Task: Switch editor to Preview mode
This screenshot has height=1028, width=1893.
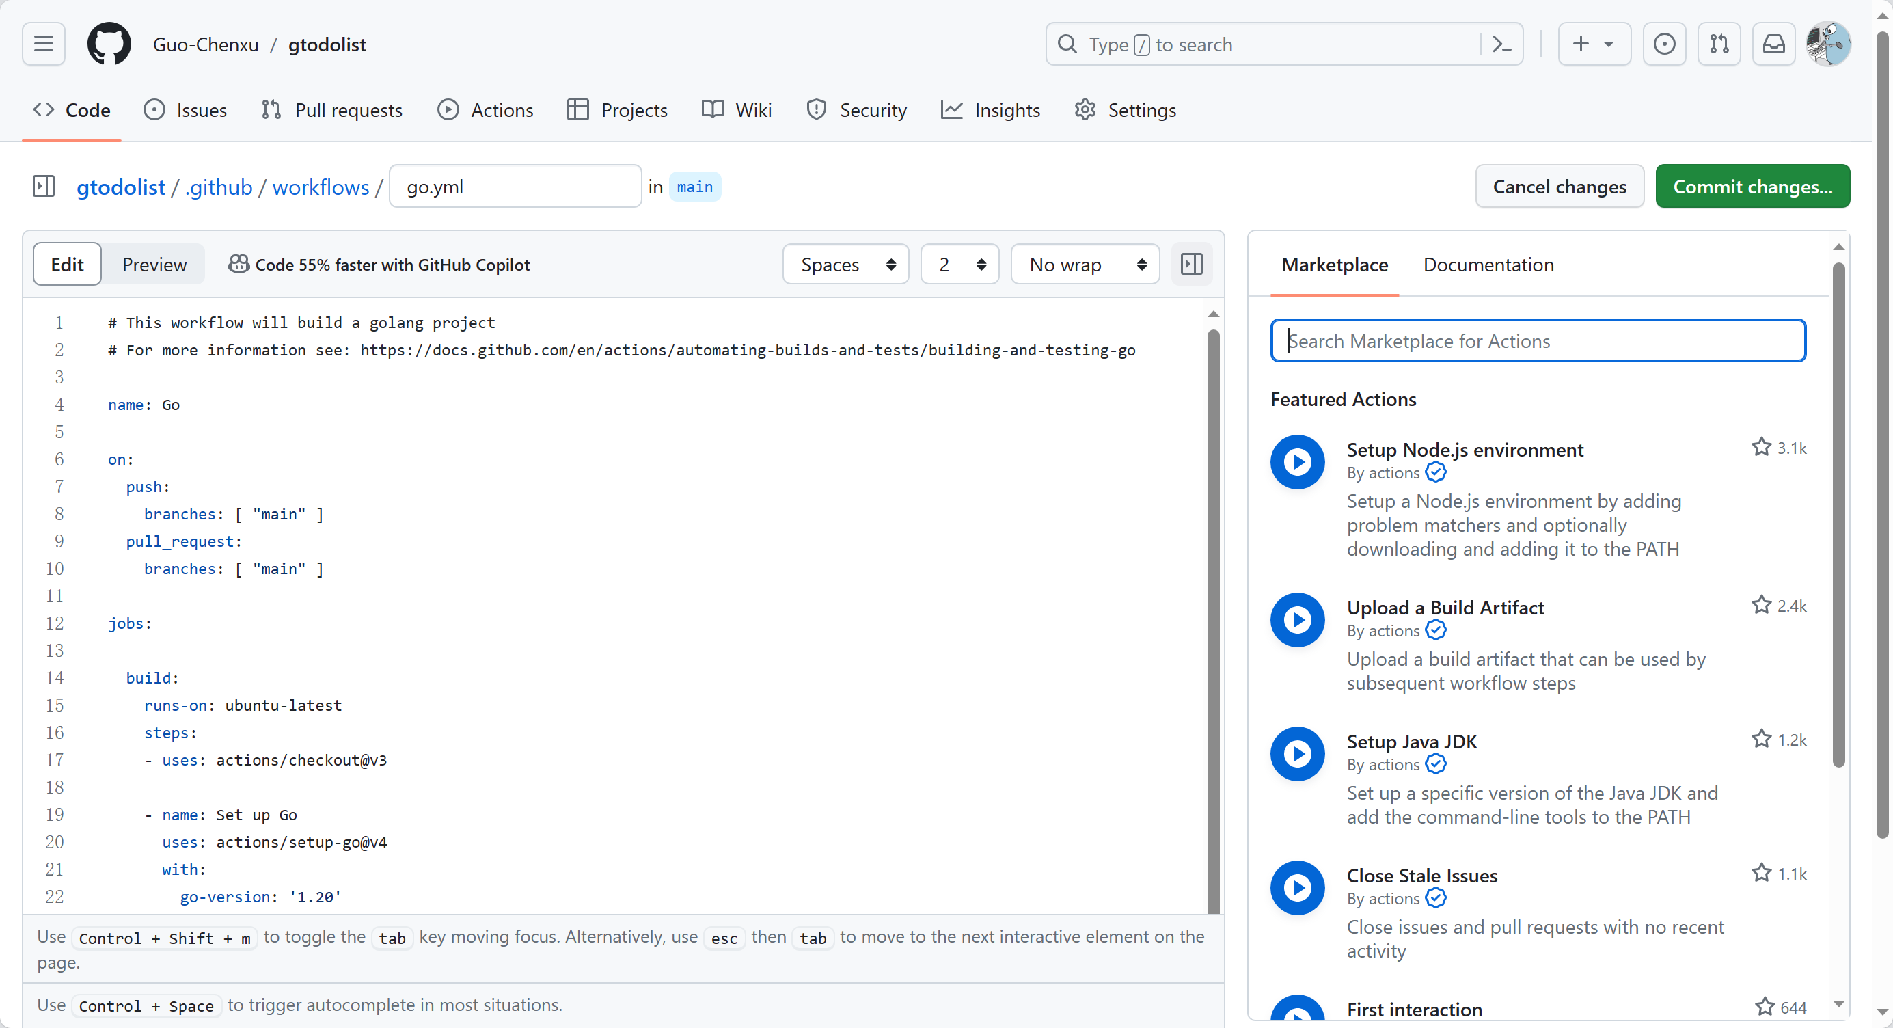Action: click(x=154, y=265)
